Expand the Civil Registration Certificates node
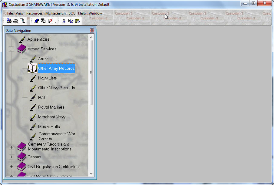Screen dimensions: 274x185 pyautogui.click(x=11, y=166)
